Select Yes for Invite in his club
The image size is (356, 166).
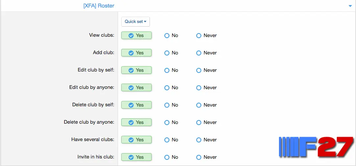136,157
